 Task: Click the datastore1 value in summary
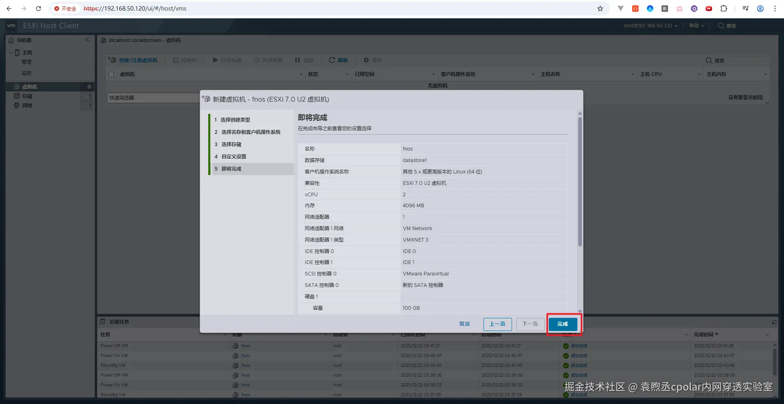click(x=414, y=160)
